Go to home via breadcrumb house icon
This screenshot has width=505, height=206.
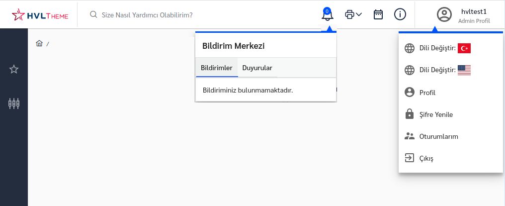[x=39, y=43]
